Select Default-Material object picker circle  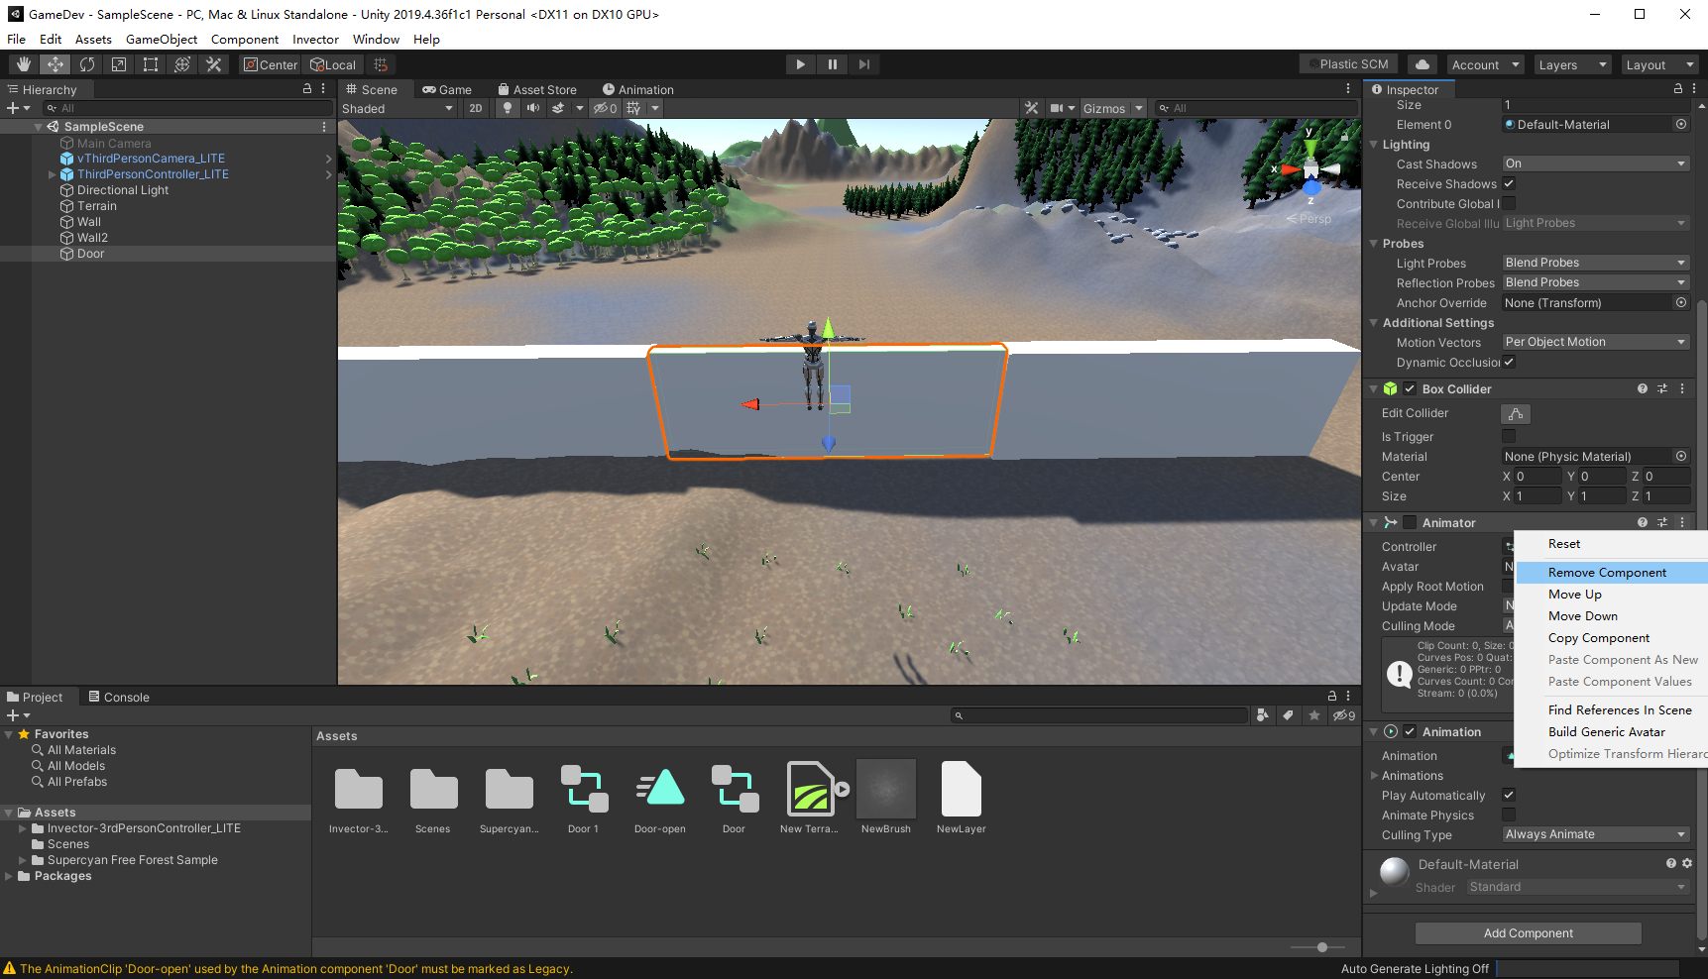coord(1681,124)
